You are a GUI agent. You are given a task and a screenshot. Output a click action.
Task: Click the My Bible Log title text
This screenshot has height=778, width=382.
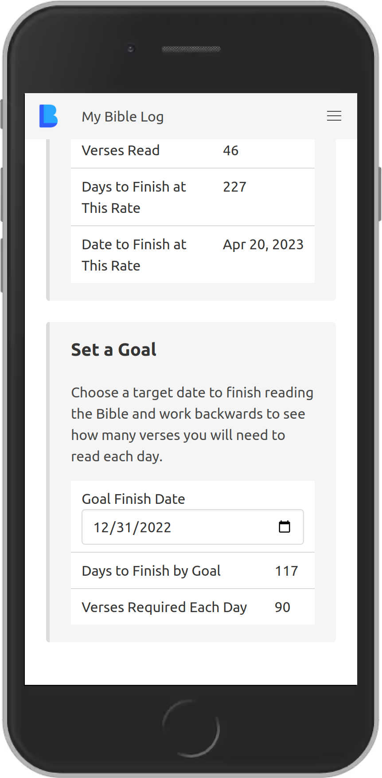click(123, 116)
